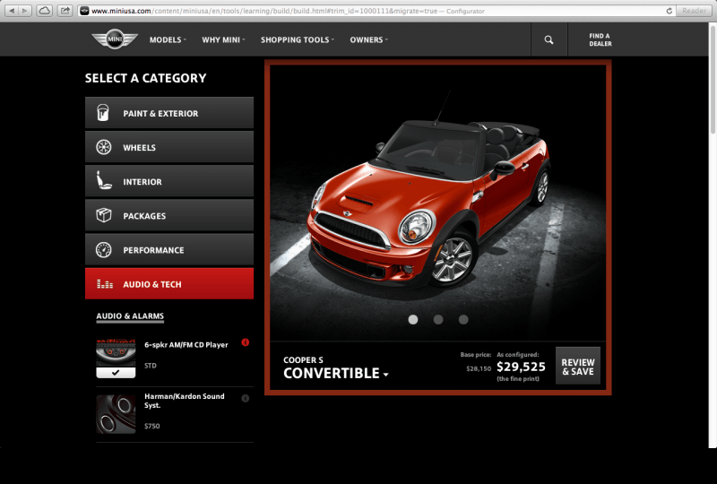Show the first car view dot

click(413, 319)
